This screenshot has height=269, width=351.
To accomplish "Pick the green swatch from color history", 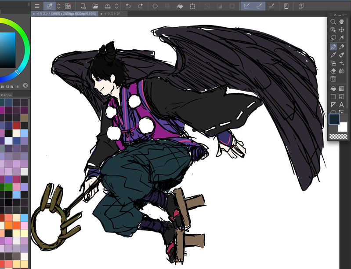I will pos(9,187).
